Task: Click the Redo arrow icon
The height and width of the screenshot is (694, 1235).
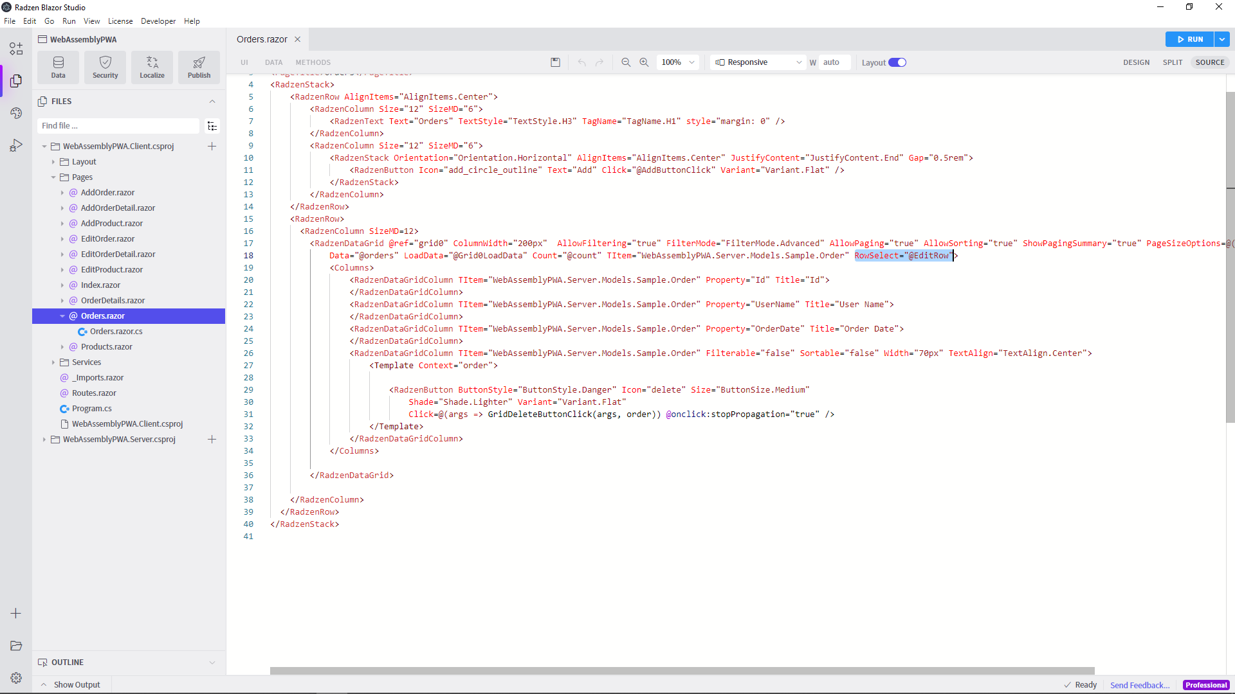Action: (x=599, y=62)
